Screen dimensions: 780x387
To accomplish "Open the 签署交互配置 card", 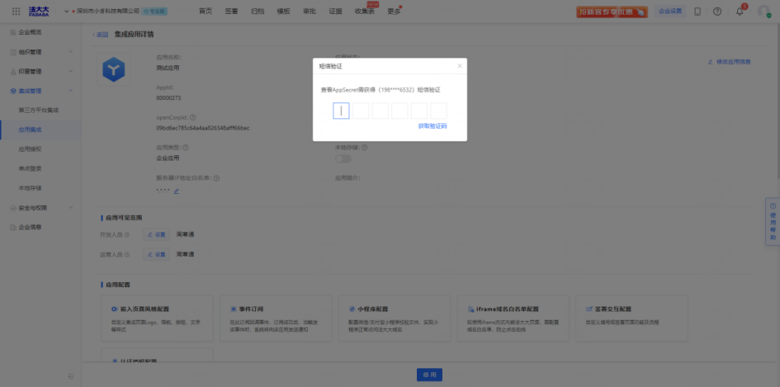I will pos(631,319).
